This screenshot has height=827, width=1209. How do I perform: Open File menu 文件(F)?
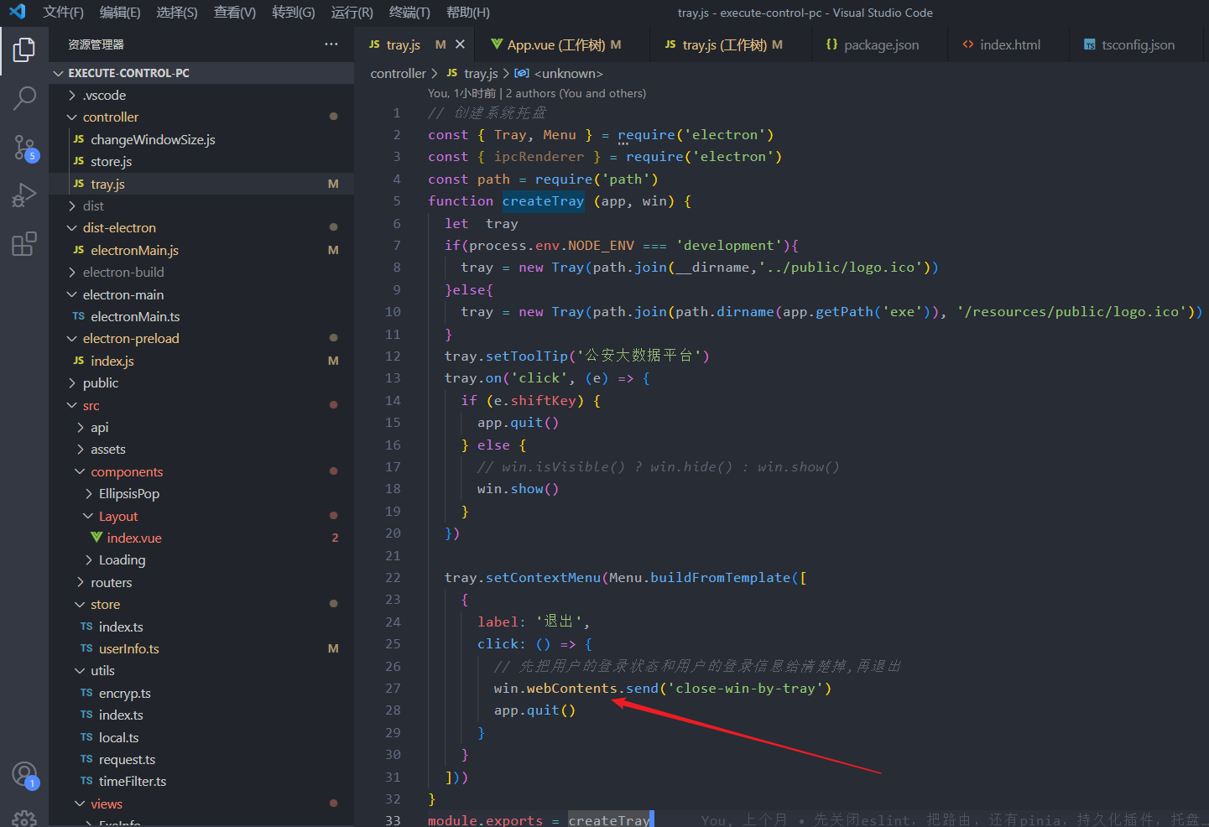[x=63, y=13]
